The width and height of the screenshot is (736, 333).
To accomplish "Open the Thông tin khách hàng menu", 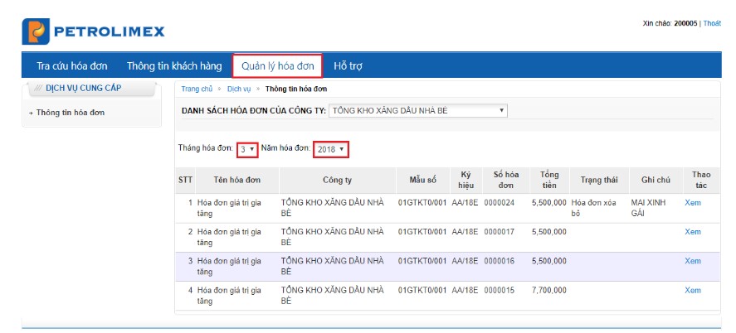I will [174, 66].
